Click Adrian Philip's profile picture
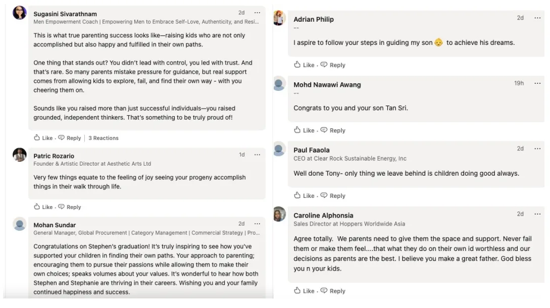 click(279, 18)
